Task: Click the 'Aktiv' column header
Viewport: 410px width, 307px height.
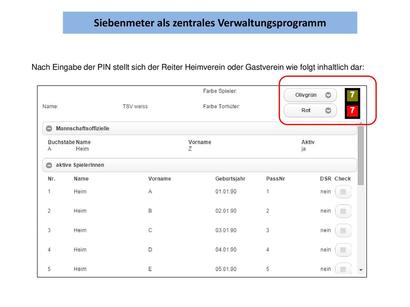Action: [308, 142]
